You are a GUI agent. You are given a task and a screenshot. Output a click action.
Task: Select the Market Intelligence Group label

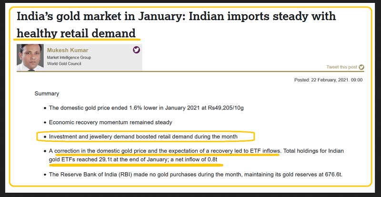pos(69,58)
